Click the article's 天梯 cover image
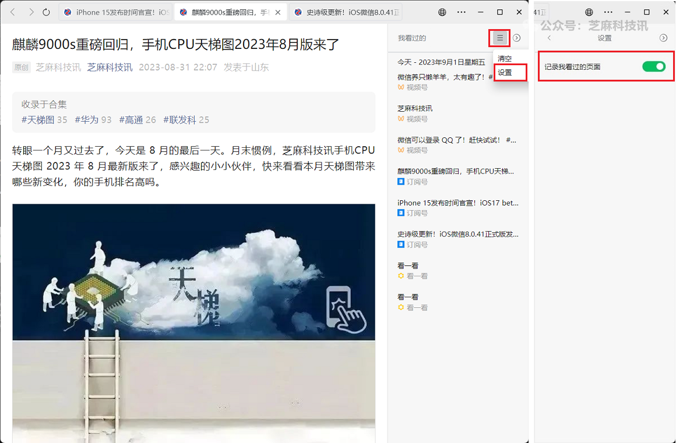The width and height of the screenshot is (676, 443). click(x=193, y=323)
